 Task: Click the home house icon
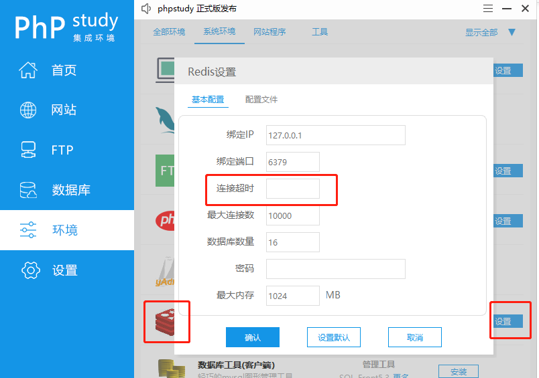point(28,70)
